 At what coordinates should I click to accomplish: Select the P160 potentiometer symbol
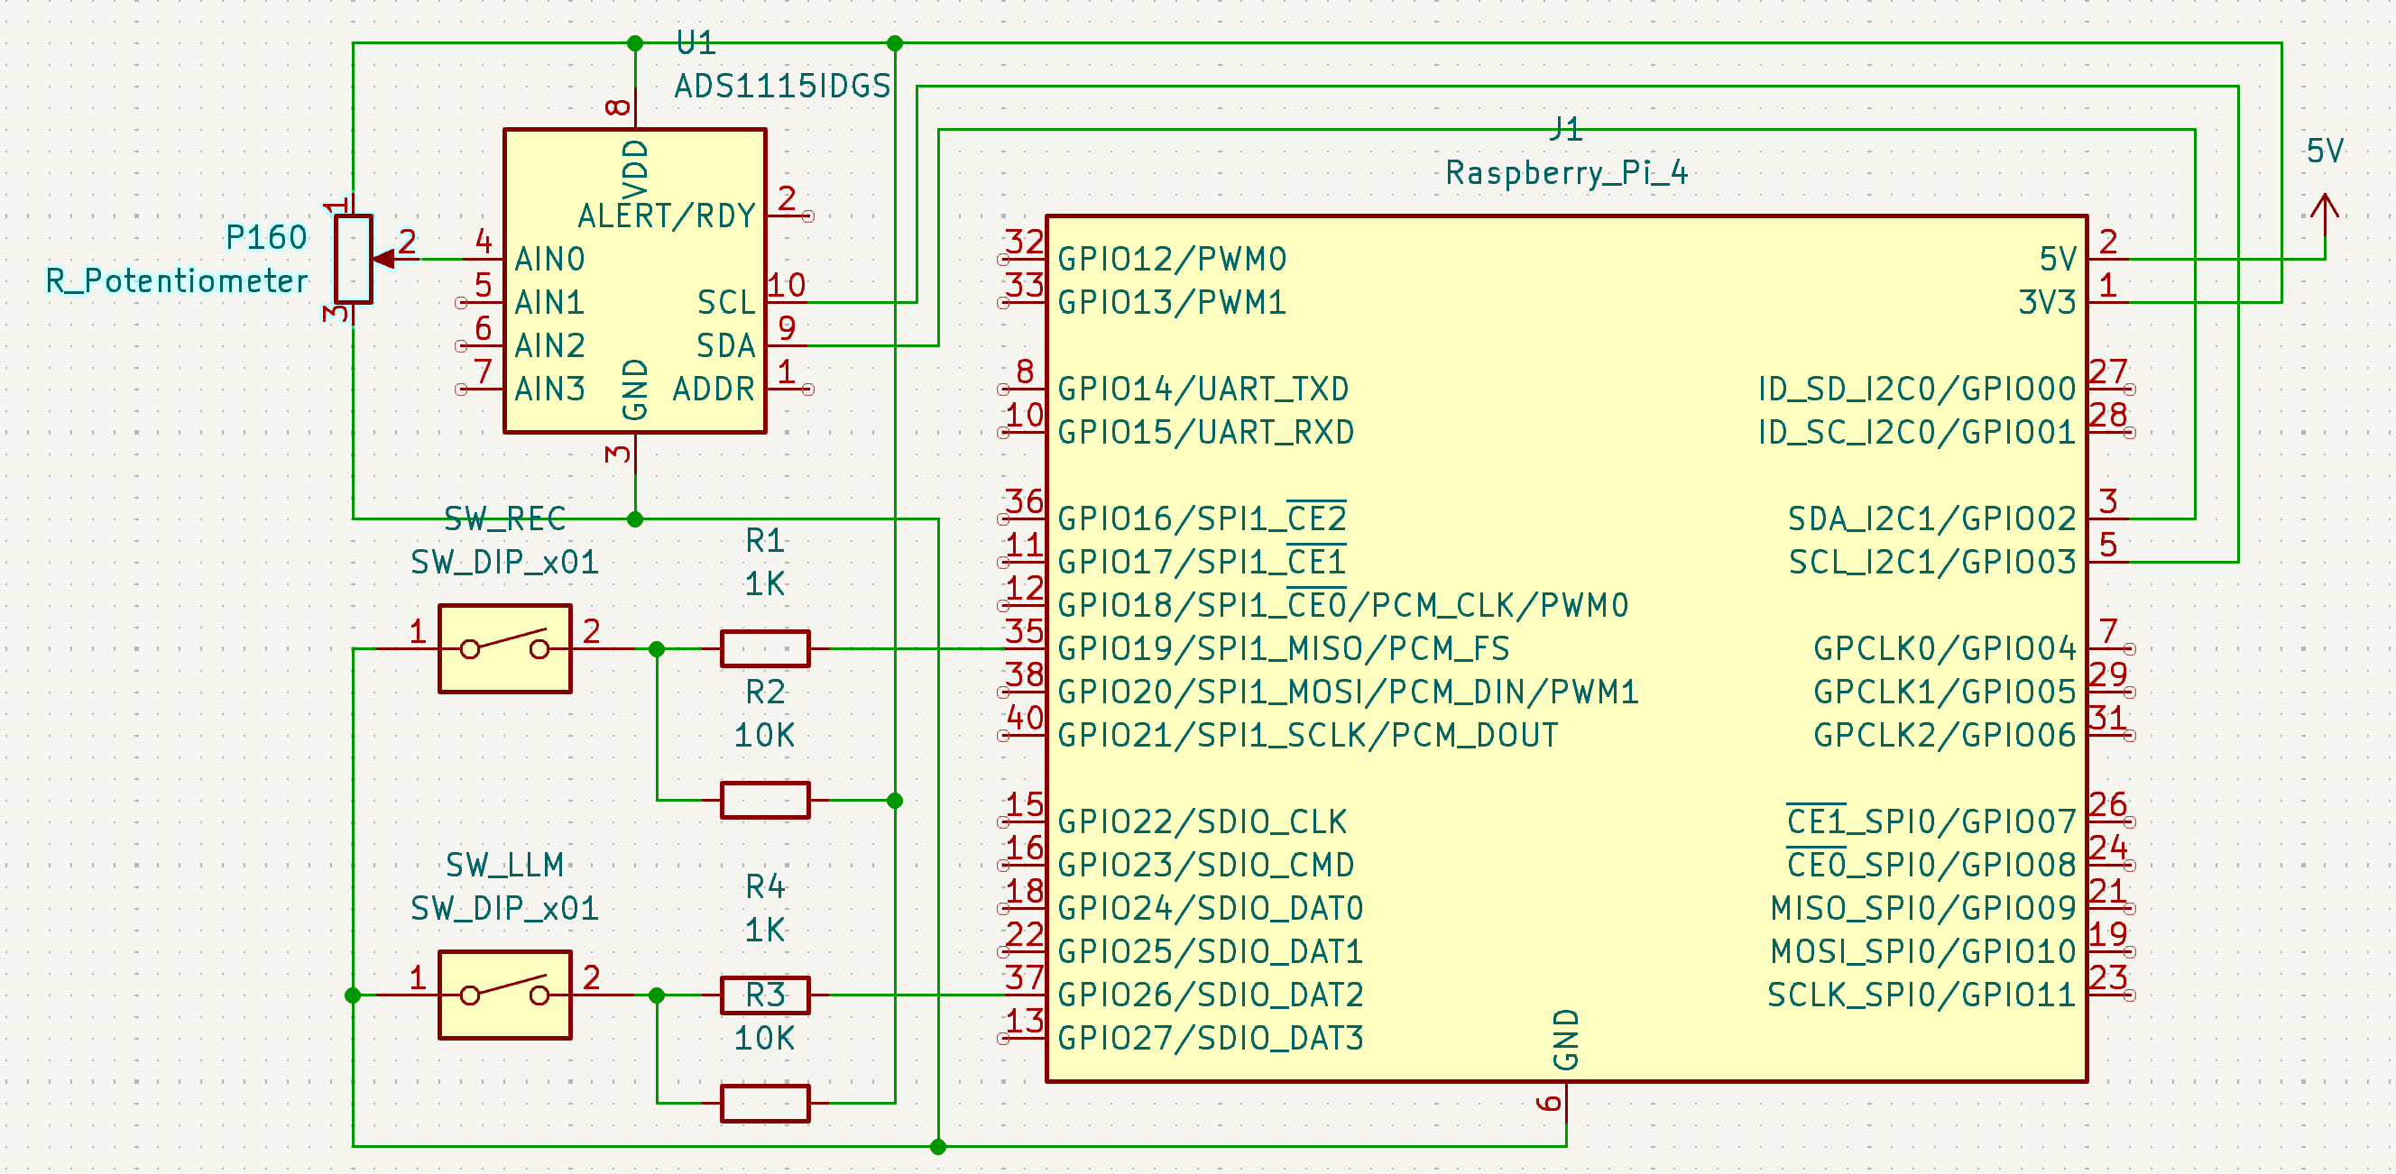(355, 260)
